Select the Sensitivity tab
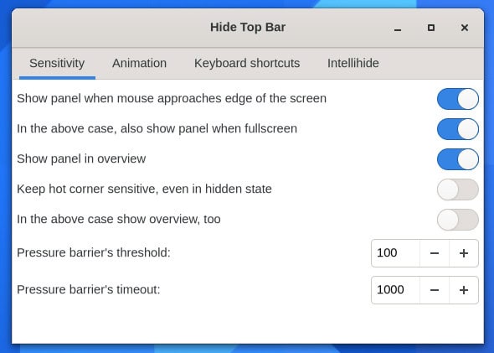This screenshot has height=353, width=494. pos(57,64)
